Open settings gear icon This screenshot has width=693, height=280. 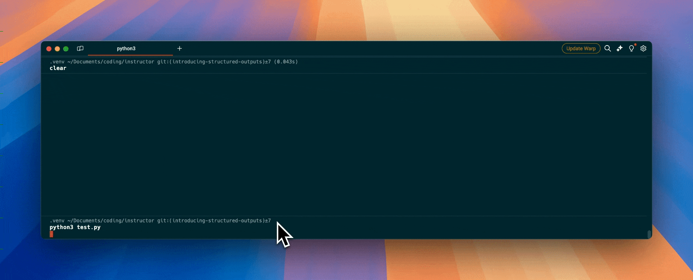[644, 49]
